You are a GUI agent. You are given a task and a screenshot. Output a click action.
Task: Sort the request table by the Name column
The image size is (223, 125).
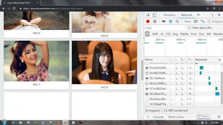pos(157,60)
